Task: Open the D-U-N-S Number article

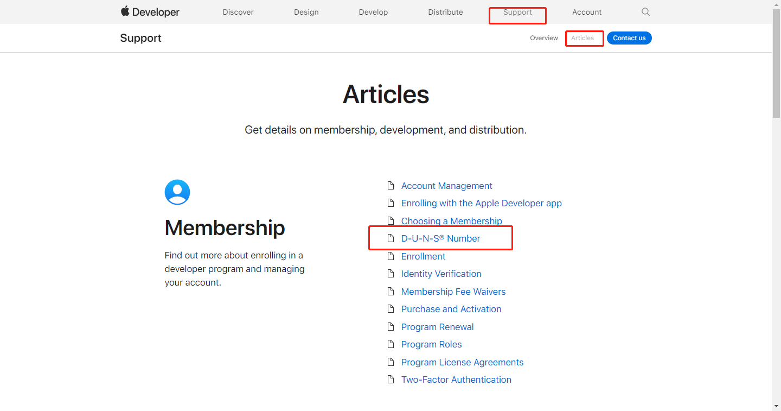Action: [441, 238]
